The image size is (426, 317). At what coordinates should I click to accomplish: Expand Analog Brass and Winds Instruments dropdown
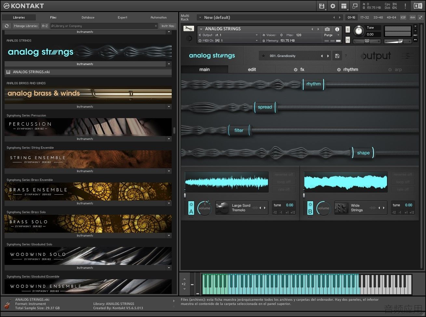169,107
